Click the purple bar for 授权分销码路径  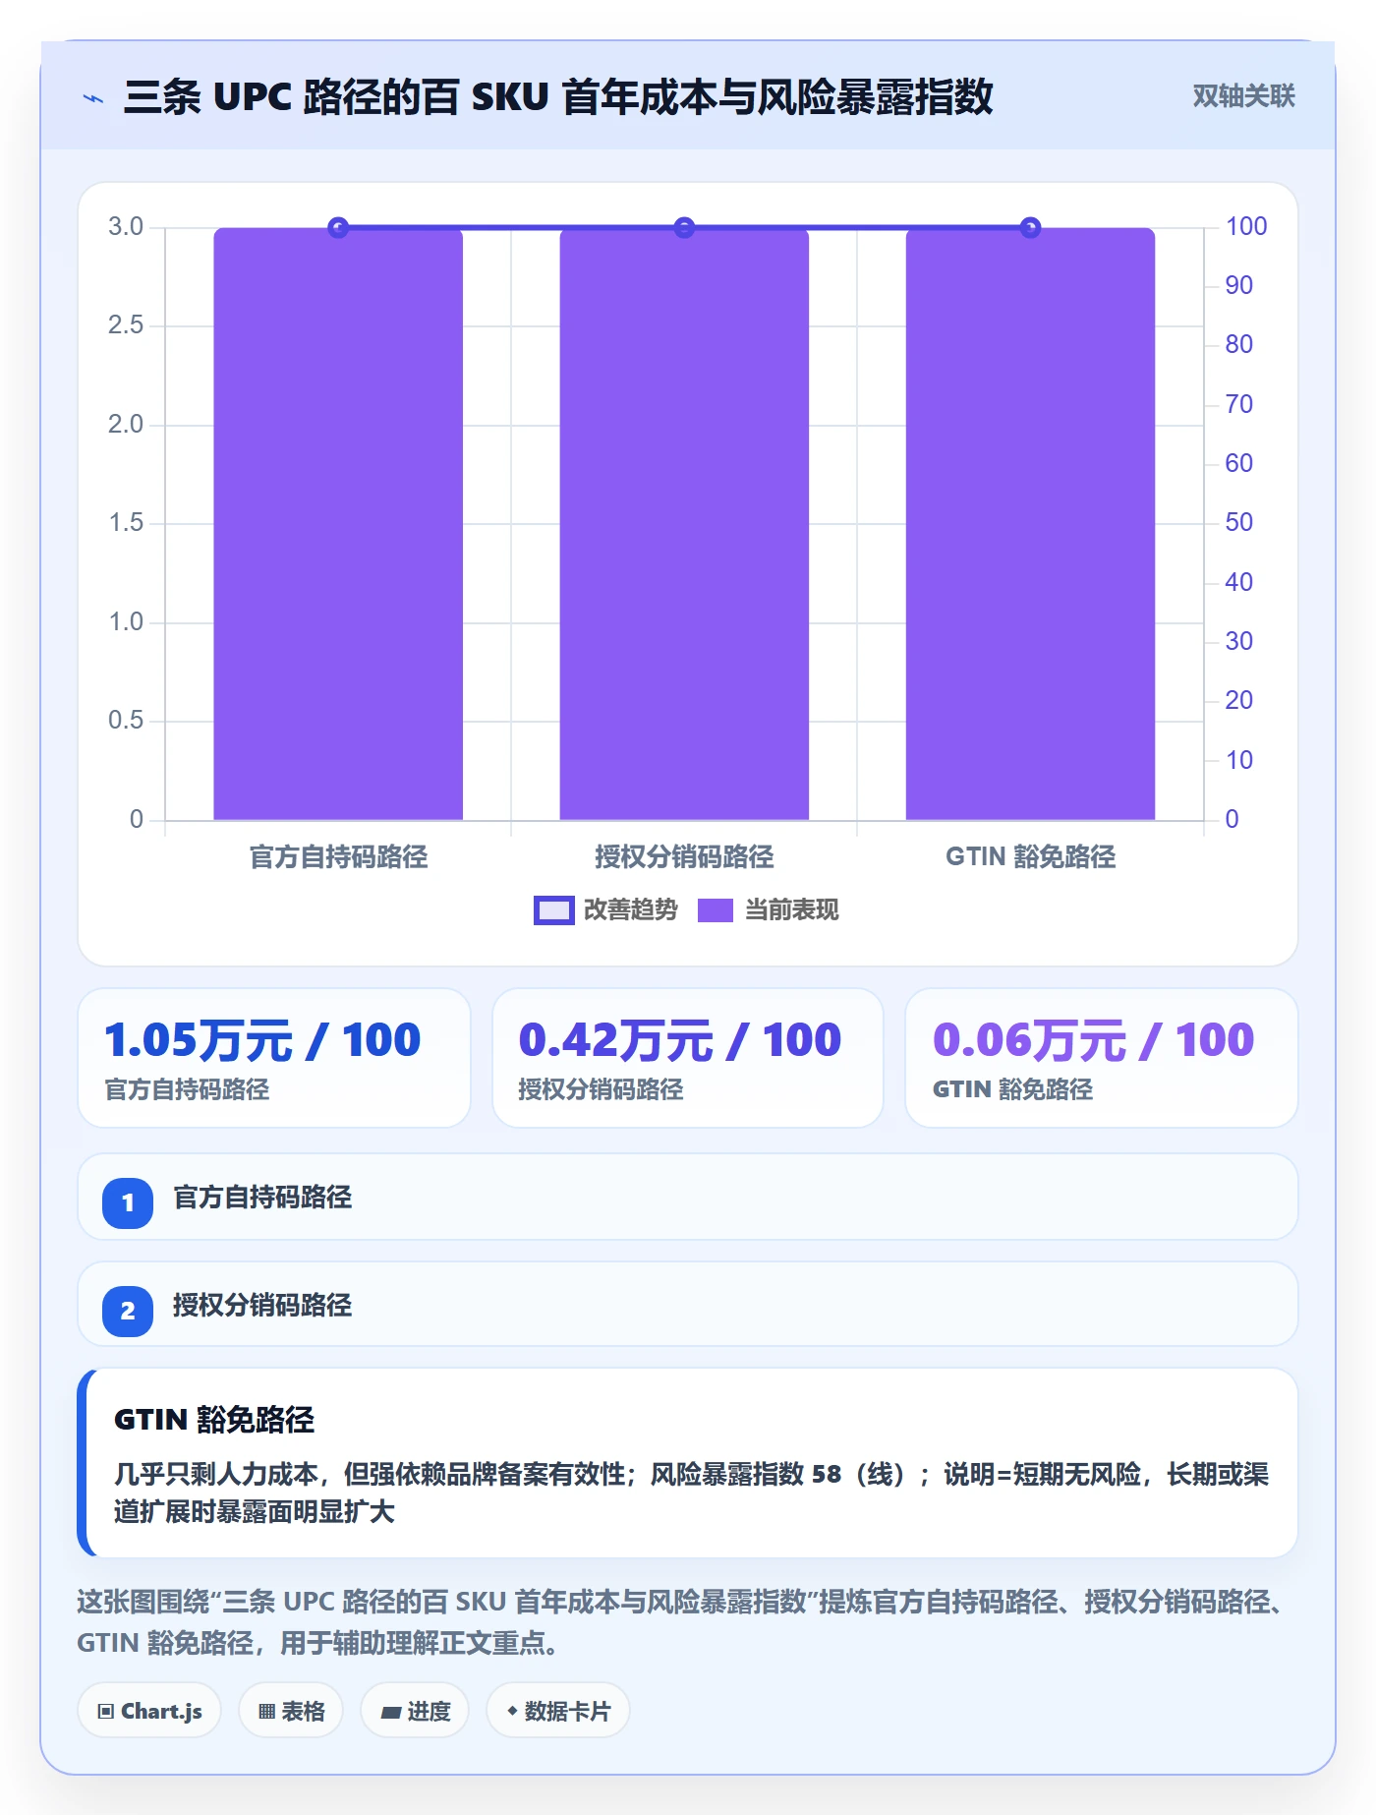click(684, 524)
